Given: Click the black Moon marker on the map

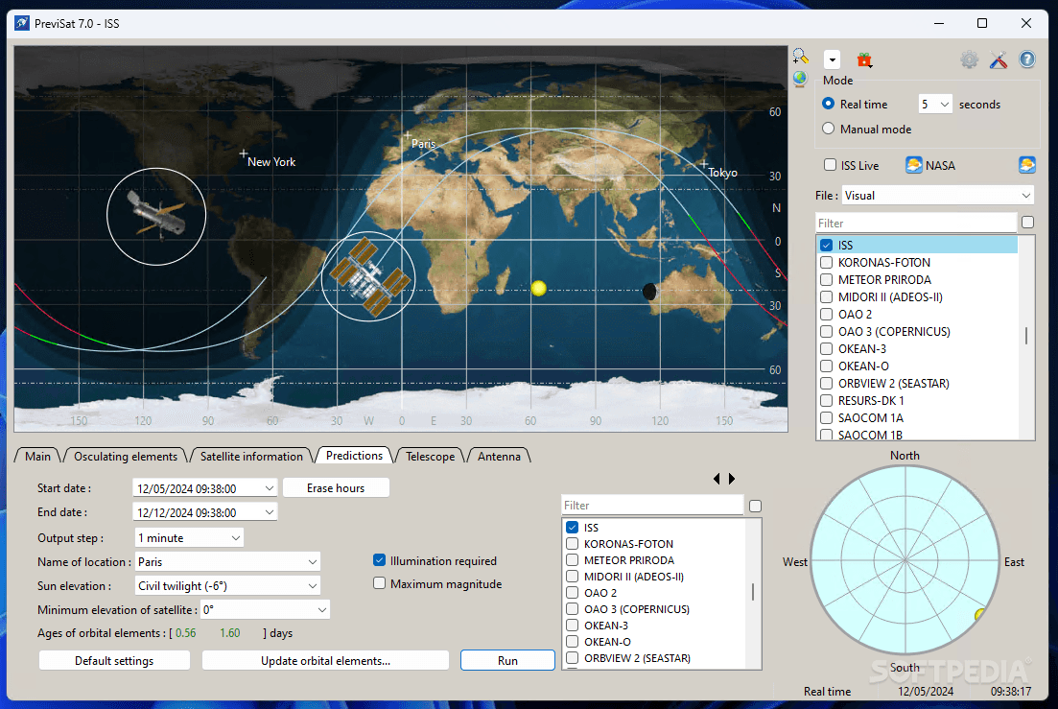Looking at the screenshot, I should pyautogui.click(x=649, y=292).
